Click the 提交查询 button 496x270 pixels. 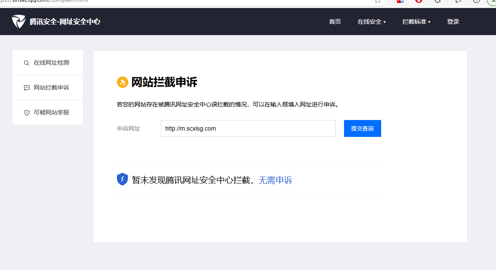coord(363,128)
